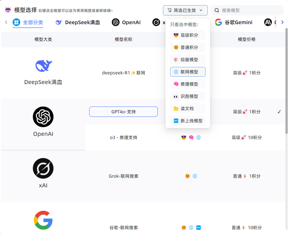
Task: Click the 普通 10积分 price for 谷歌
Action: click(x=247, y=228)
